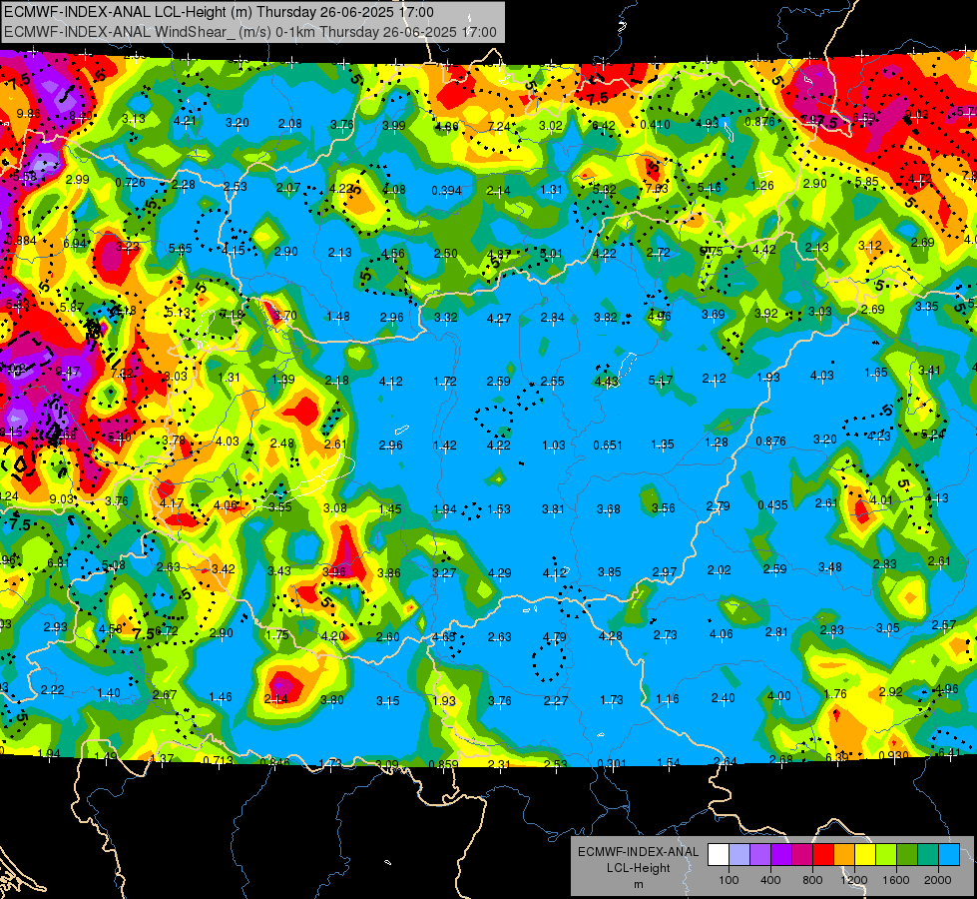Click the wind shear value 6.94
Viewport: 977px width, 899px height.
click(75, 244)
